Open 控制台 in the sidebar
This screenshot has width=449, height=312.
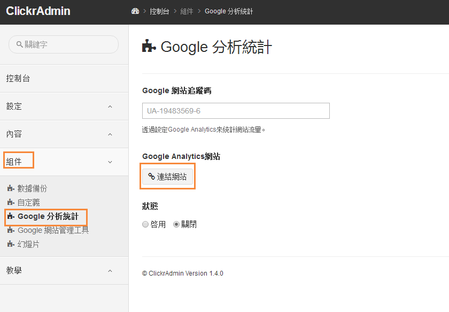64,79
